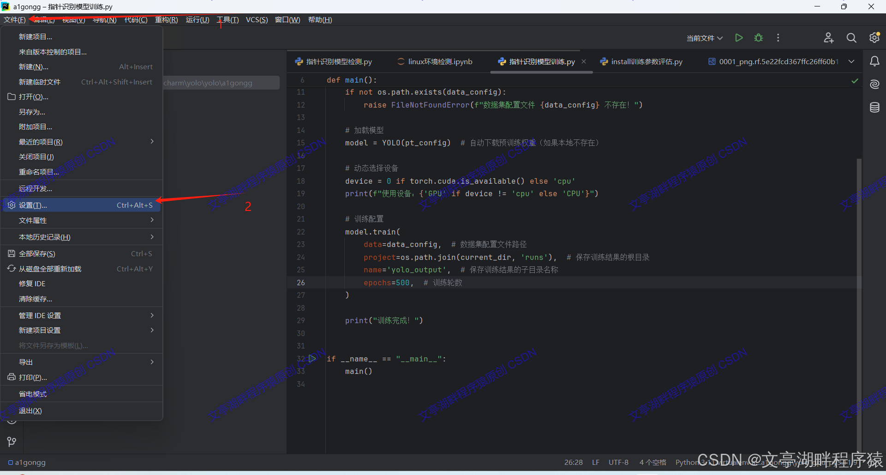The width and height of the screenshot is (886, 475).
Task: Expand the 管理 IDE 设置 submenu
Action: (82, 315)
